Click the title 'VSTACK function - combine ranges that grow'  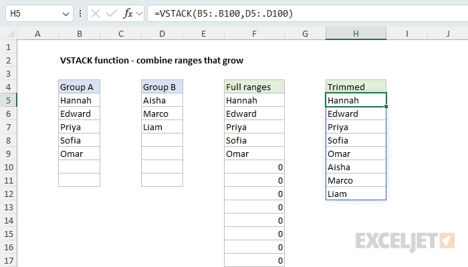pos(152,61)
